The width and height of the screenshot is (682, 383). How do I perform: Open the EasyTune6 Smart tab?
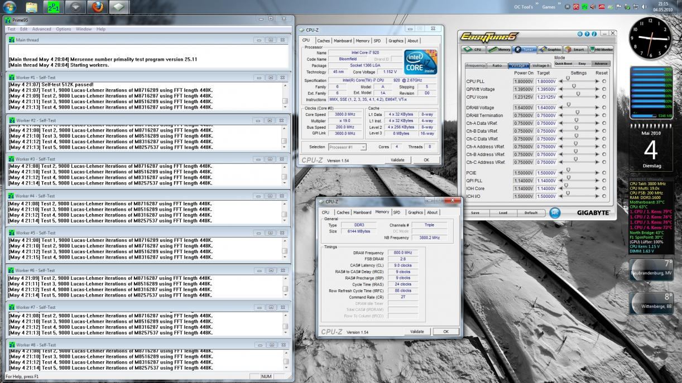click(575, 49)
